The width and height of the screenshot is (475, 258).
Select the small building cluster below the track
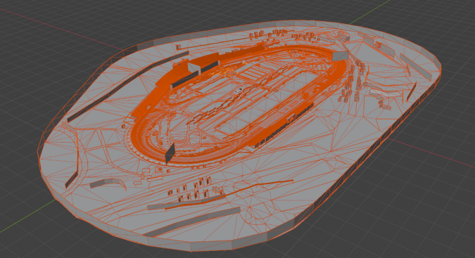click(195, 187)
